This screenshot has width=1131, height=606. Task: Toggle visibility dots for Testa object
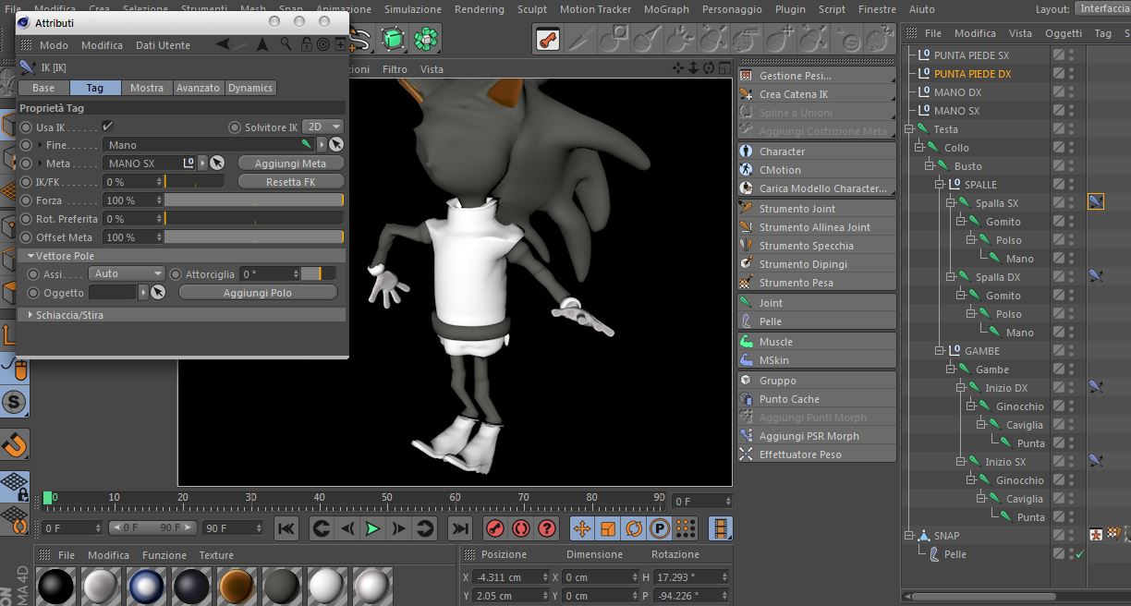pyautogui.click(x=1071, y=129)
